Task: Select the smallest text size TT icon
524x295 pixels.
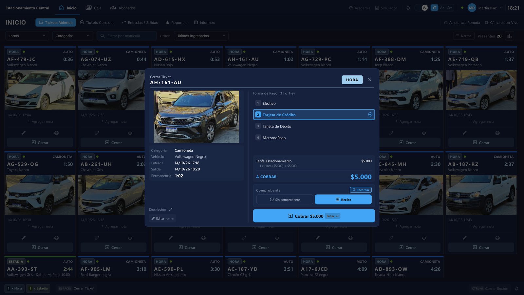Action: point(434,8)
